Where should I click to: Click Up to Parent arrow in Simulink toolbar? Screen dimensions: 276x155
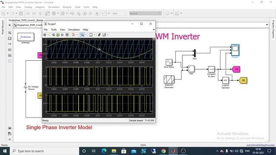click(40, 13)
